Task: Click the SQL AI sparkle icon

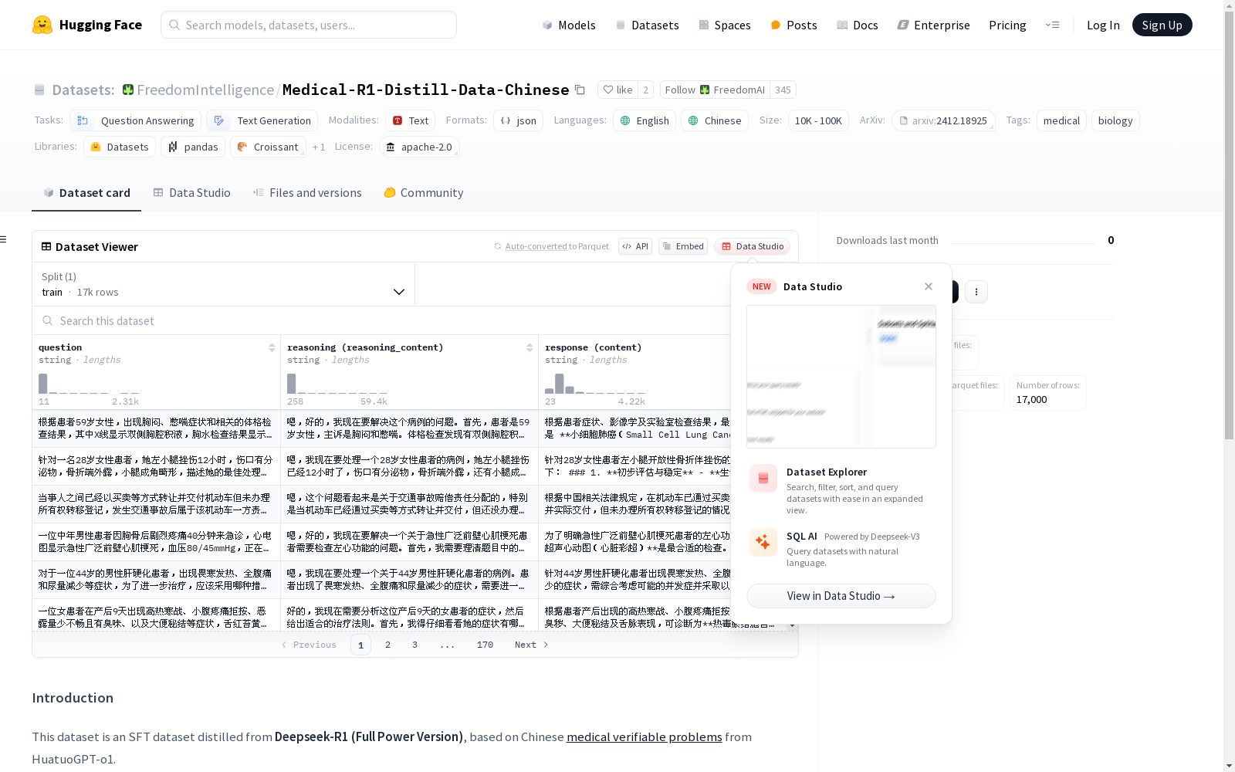Action: click(763, 542)
